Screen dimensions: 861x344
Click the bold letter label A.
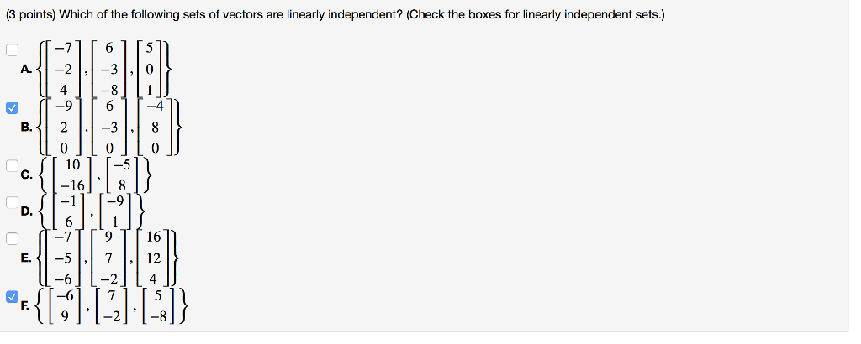[27, 70]
